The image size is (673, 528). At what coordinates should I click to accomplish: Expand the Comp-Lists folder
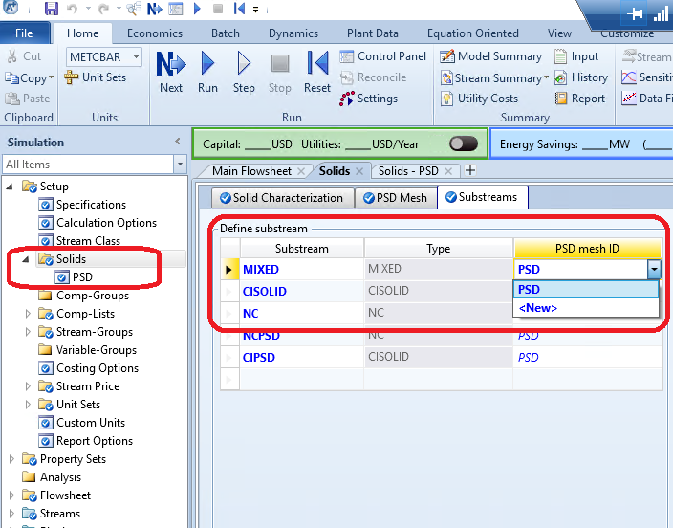click(28, 314)
